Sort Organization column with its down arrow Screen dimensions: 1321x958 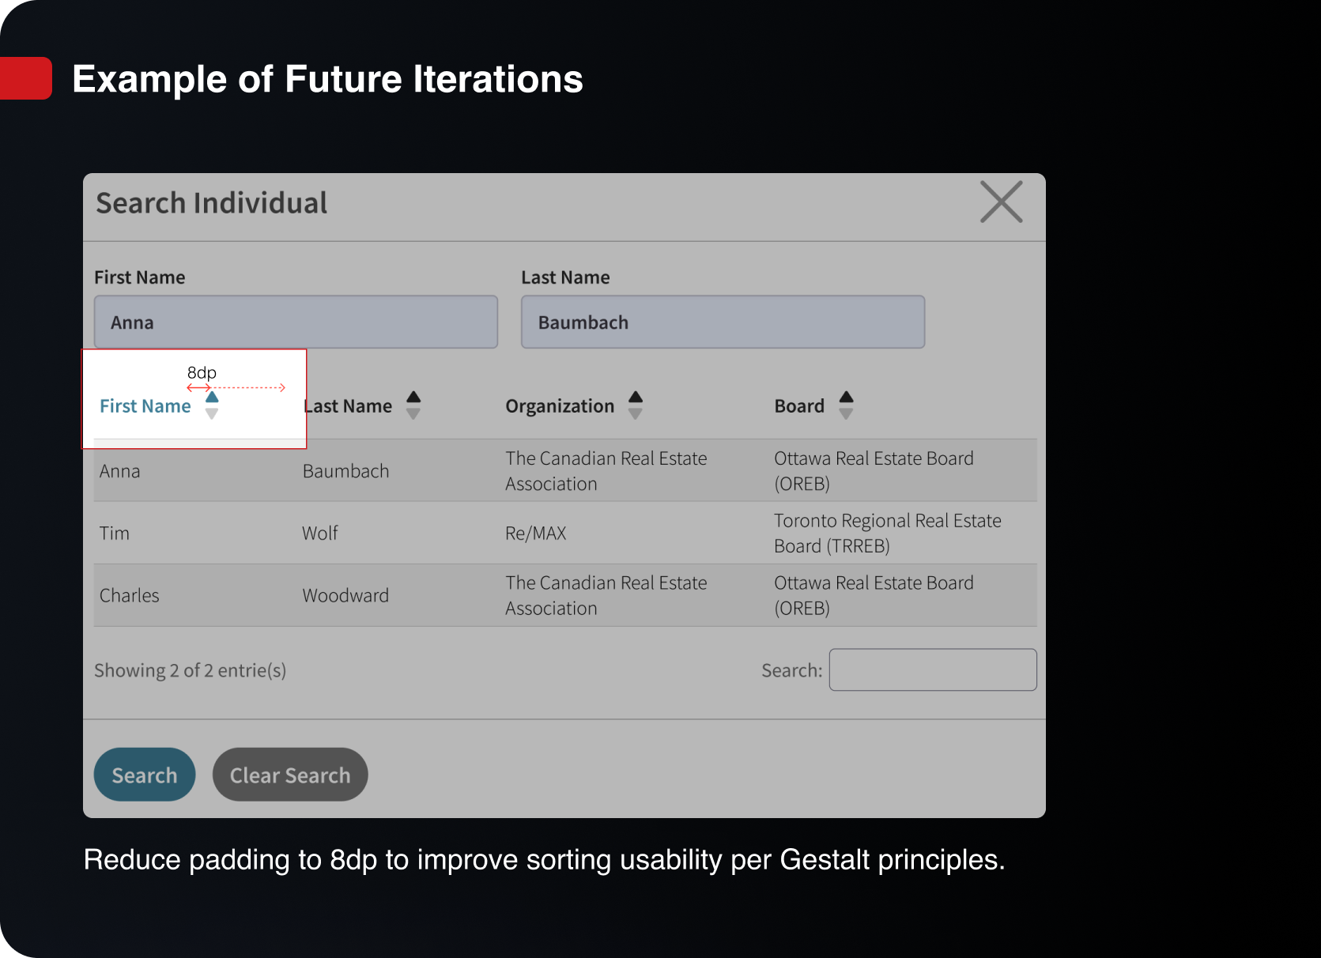point(636,415)
